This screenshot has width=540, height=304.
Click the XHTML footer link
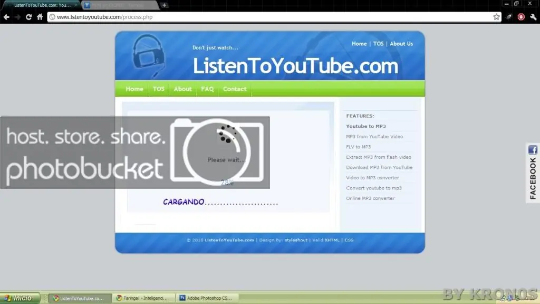(x=332, y=240)
